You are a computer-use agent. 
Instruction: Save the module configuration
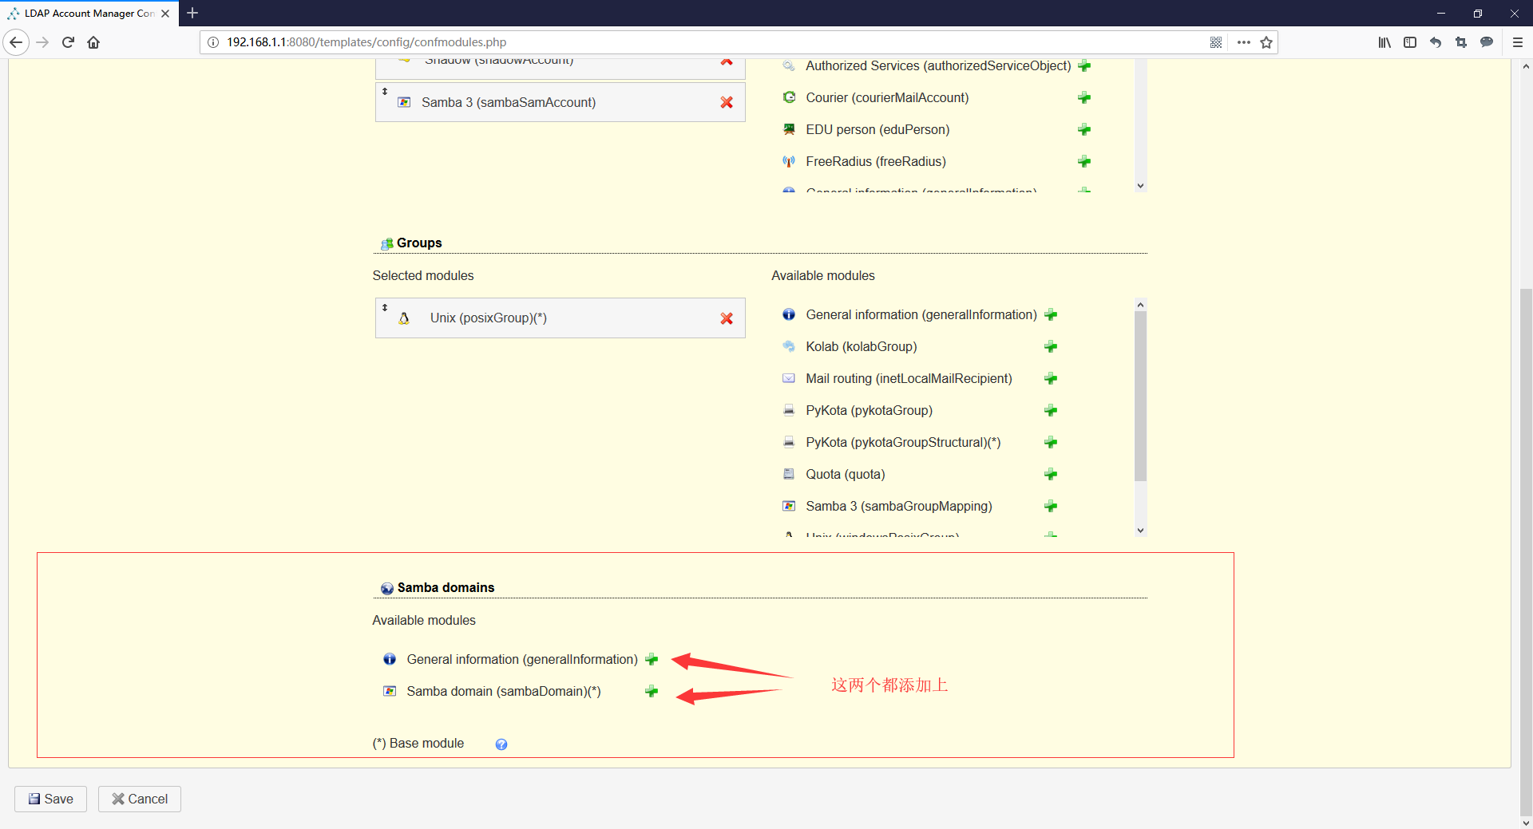click(50, 799)
